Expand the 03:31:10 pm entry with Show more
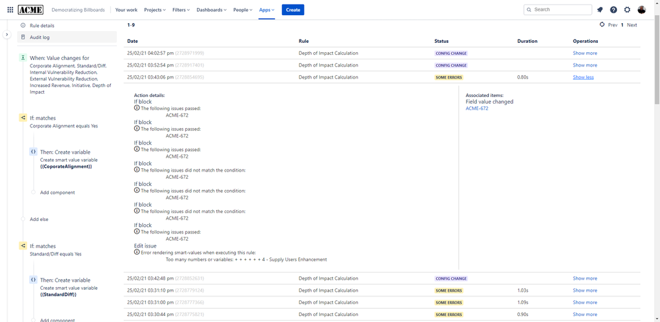The width and height of the screenshot is (660, 322). pos(585,290)
